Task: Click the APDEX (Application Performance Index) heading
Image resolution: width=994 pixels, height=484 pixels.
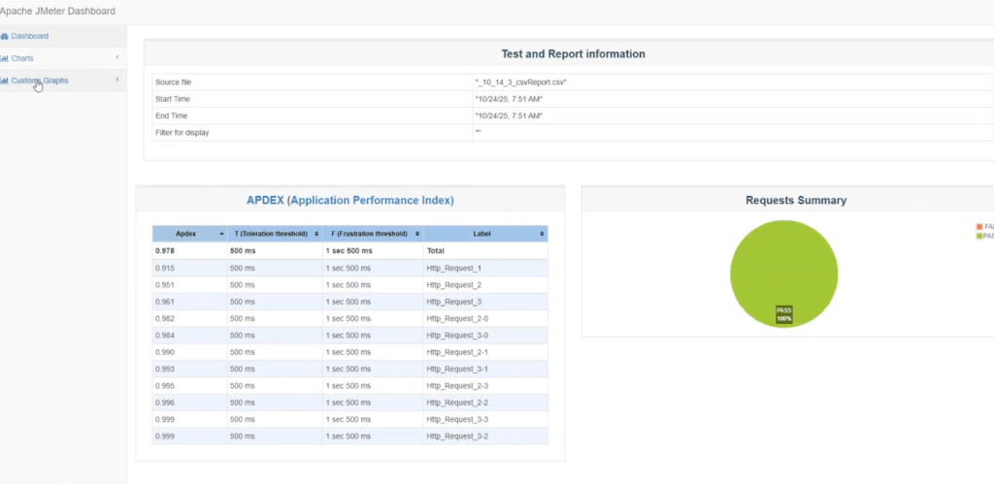Action: (349, 201)
